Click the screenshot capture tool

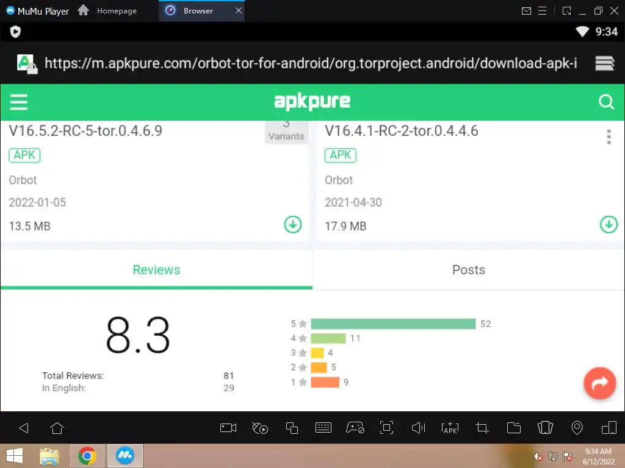click(x=386, y=428)
